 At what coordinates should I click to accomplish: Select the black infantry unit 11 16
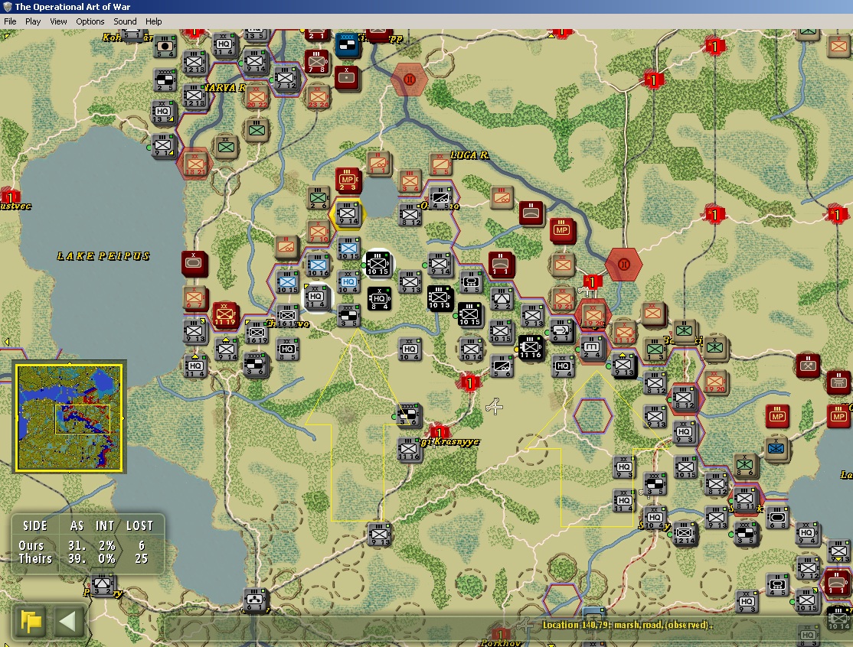531,347
